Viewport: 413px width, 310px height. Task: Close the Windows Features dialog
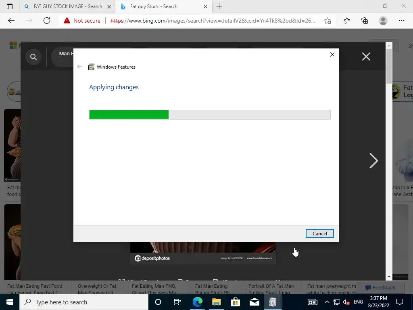tap(332, 54)
